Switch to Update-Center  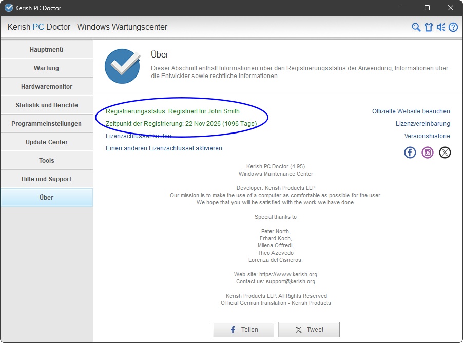pyautogui.click(x=47, y=142)
